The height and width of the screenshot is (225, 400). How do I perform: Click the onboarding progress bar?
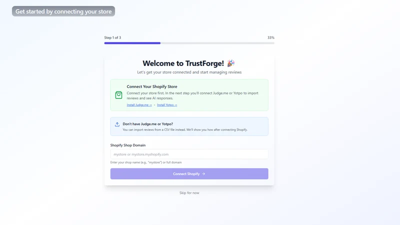[189, 43]
